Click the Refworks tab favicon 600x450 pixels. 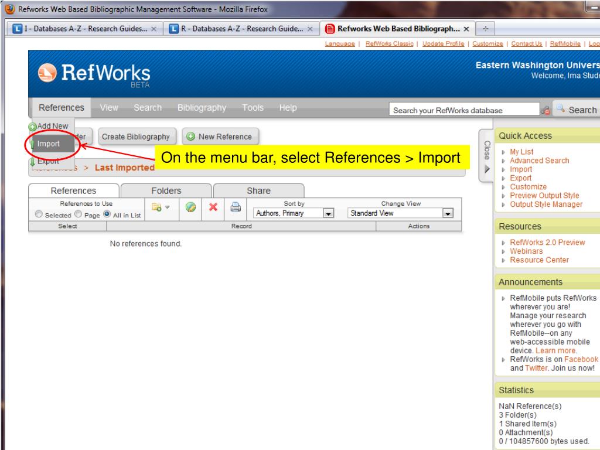(329, 29)
